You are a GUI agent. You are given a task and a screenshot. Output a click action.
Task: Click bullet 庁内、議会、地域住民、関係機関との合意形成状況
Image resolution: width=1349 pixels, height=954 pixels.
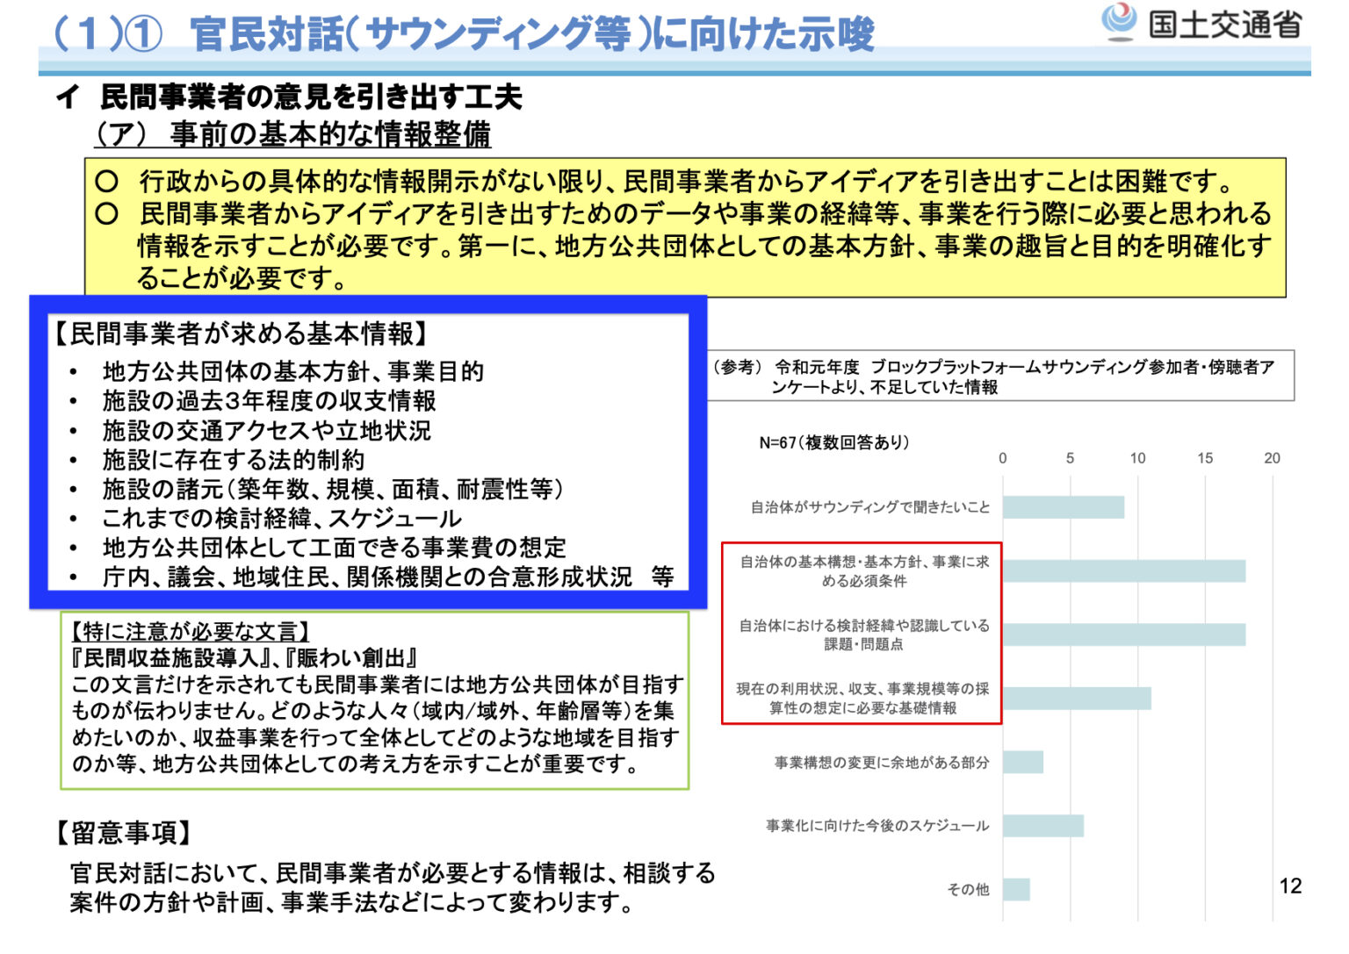(367, 577)
